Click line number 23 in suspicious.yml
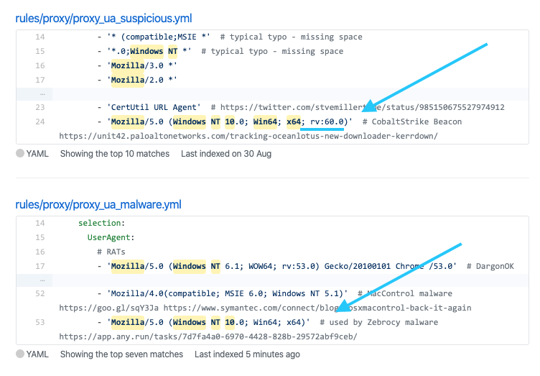Image resolution: width=540 pixels, height=376 pixels. (40, 107)
